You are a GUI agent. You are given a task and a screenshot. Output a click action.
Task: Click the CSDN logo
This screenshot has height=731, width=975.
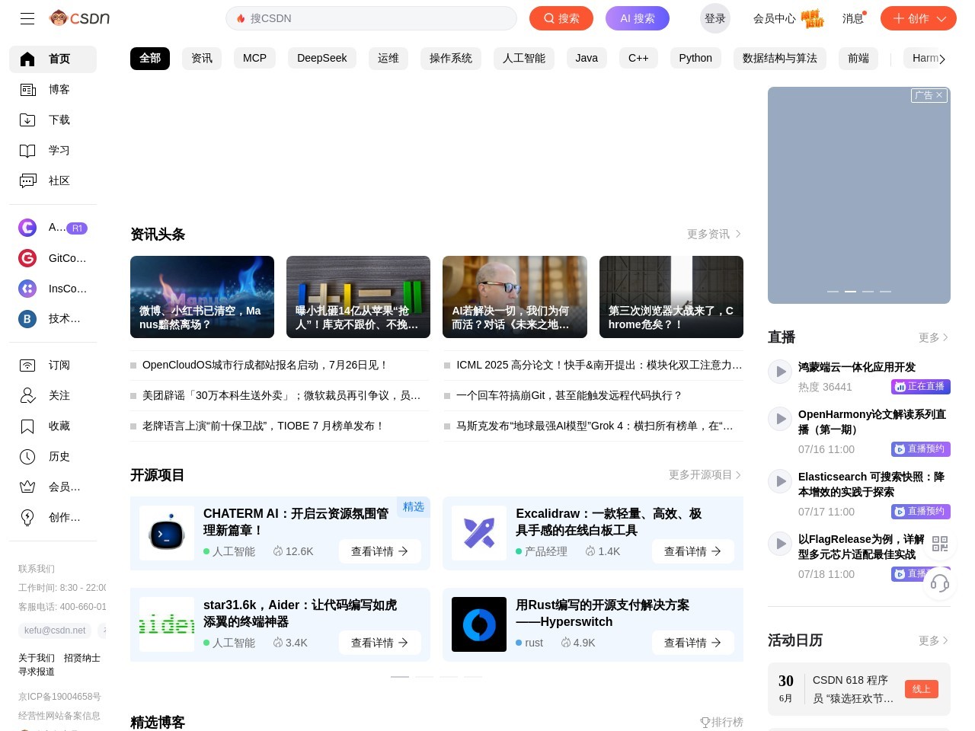click(x=80, y=18)
